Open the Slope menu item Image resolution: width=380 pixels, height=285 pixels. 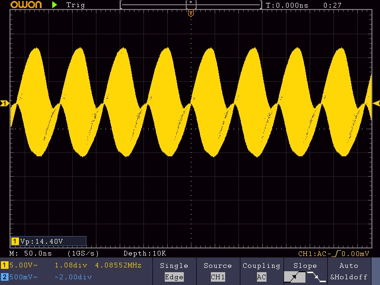point(305,266)
